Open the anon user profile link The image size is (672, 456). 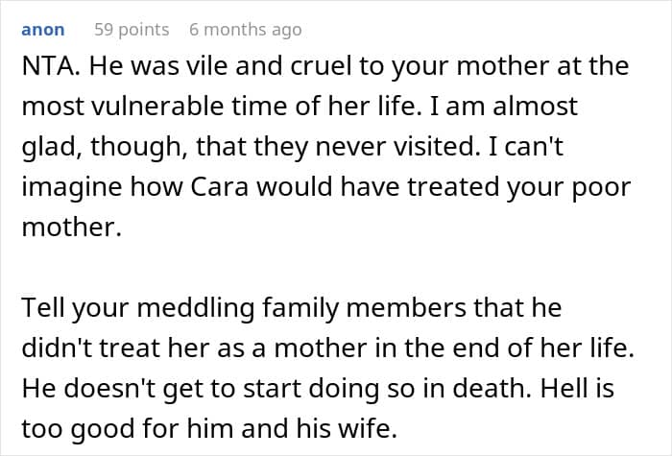pyautogui.click(x=43, y=30)
